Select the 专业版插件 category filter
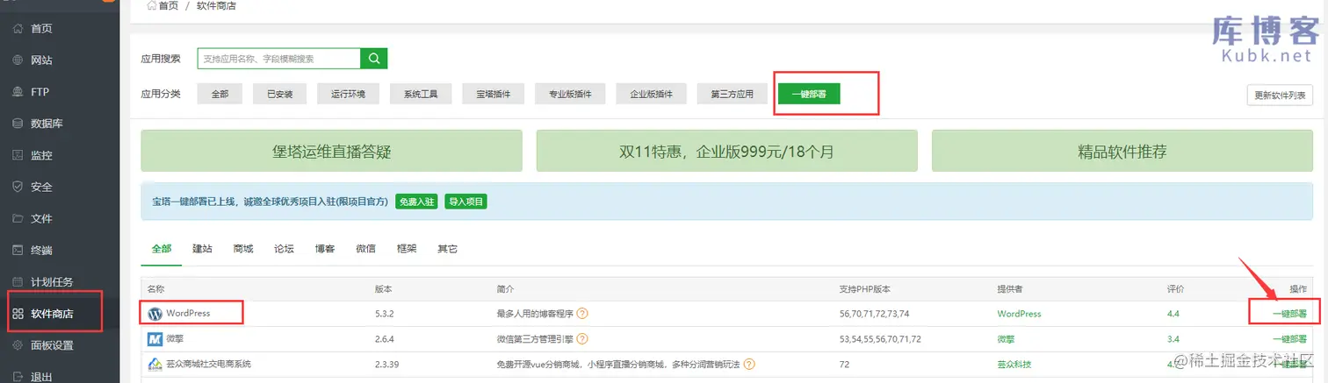Viewport: 1328px width, 383px height. coord(570,94)
